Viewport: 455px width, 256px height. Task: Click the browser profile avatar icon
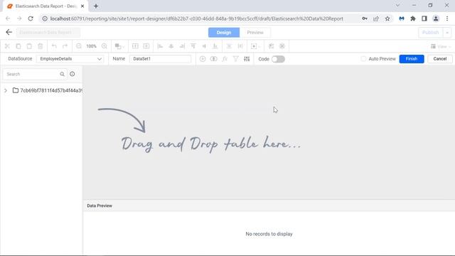click(436, 18)
